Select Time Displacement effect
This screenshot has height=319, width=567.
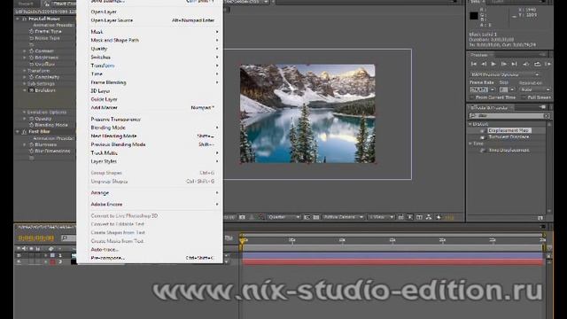tap(509, 150)
